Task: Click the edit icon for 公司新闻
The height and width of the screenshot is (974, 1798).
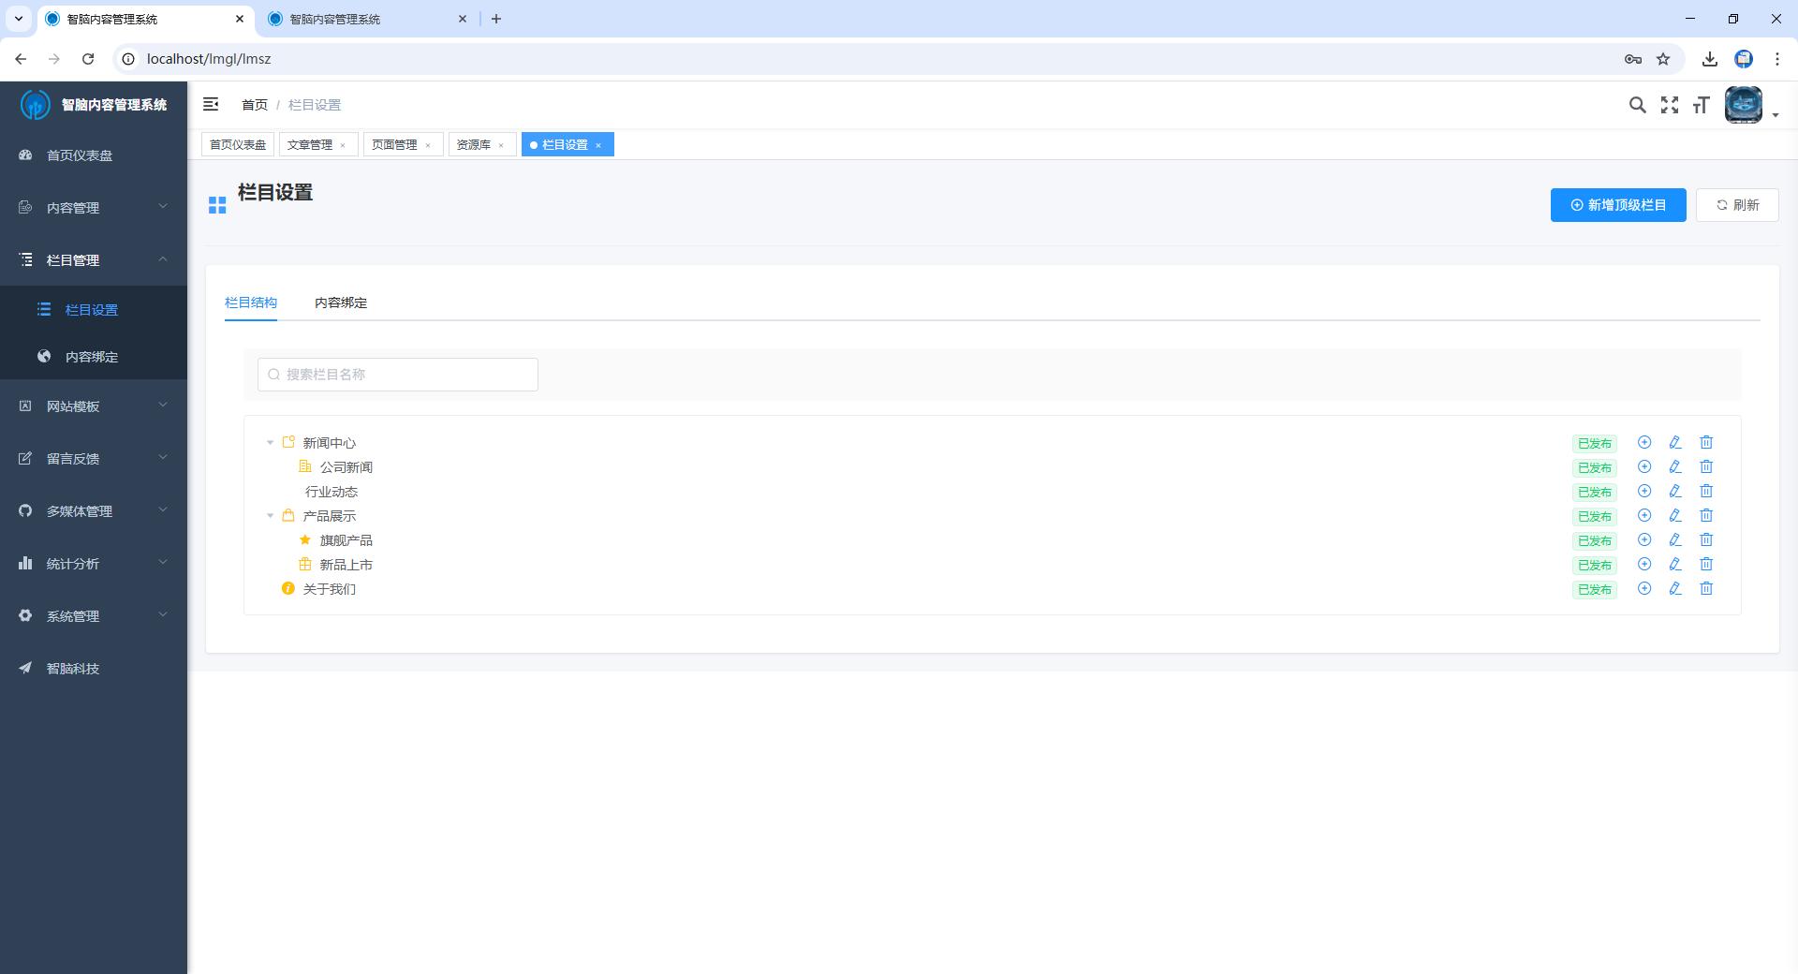Action: (x=1674, y=466)
